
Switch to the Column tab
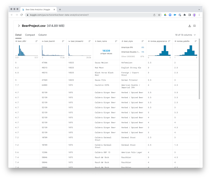(x=43, y=35)
